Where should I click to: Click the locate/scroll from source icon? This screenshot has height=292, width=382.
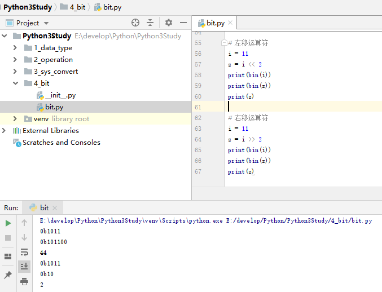pyautogui.click(x=135, y=23)
